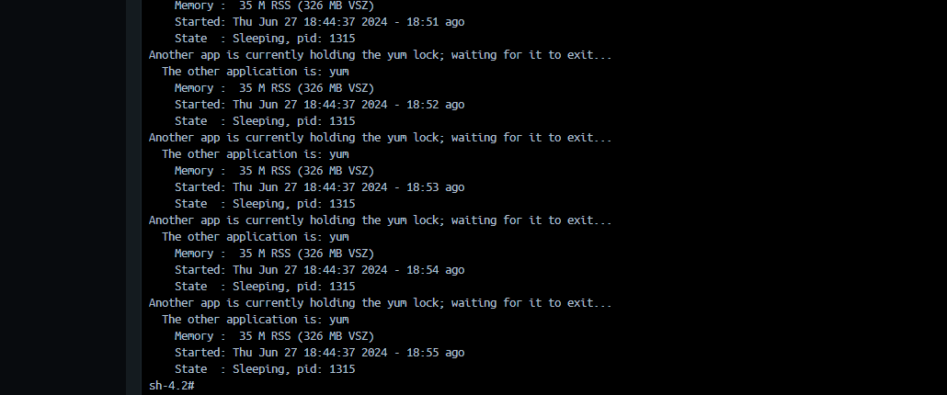
Task: Click the Started line ending 18:53 ago
Action: tap(319, 187)
